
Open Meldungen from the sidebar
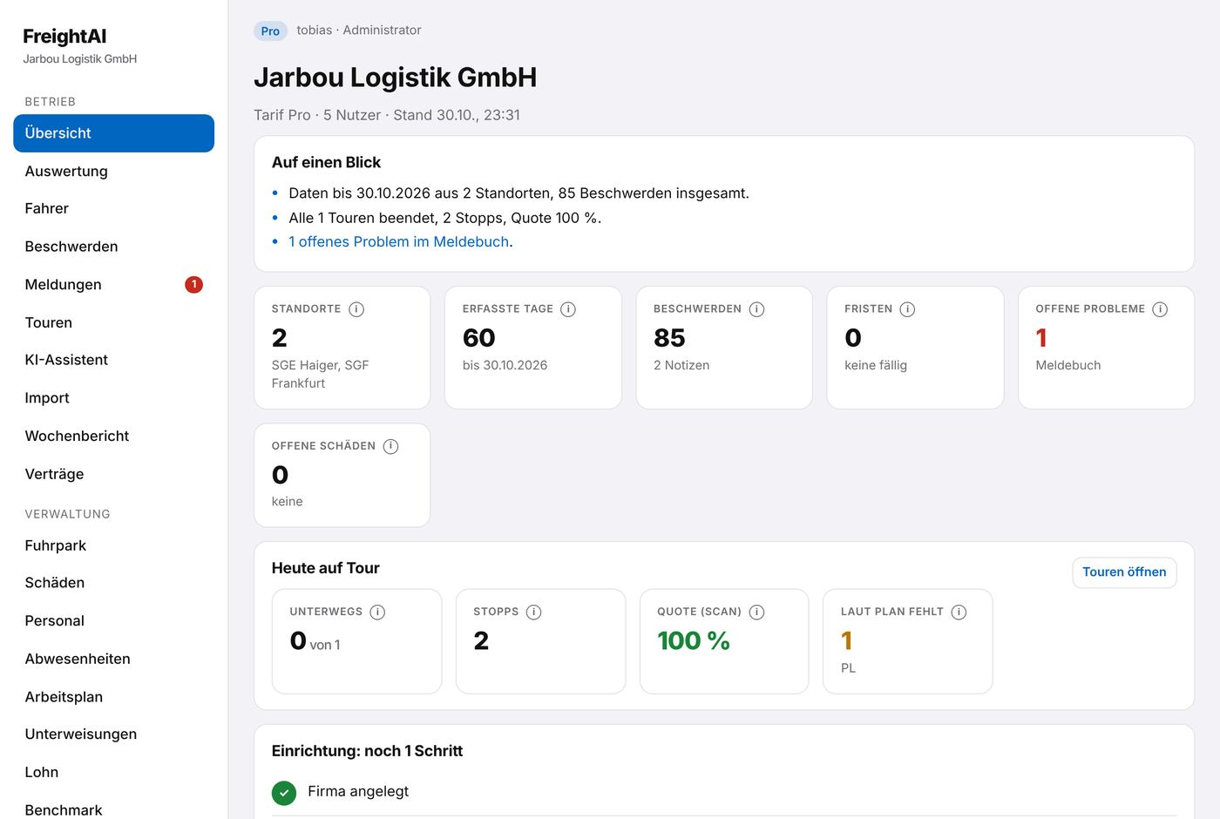click(114, 284)
